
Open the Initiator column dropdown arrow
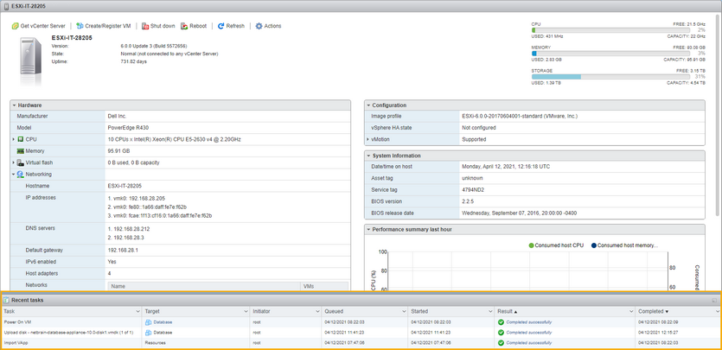317,312
